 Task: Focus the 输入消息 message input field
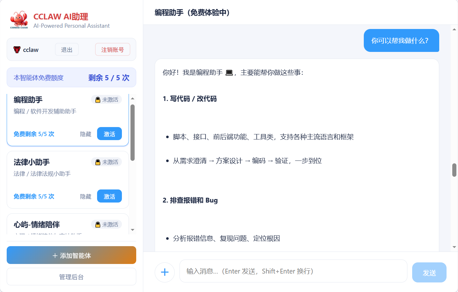(x=293, y=271)
